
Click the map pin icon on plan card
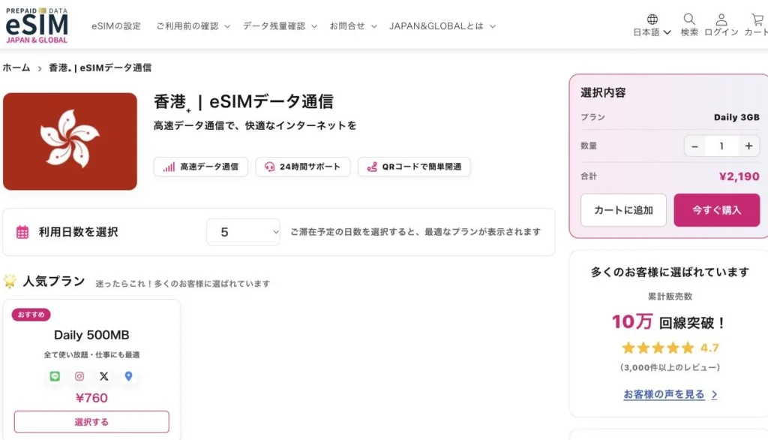(128, 376)
